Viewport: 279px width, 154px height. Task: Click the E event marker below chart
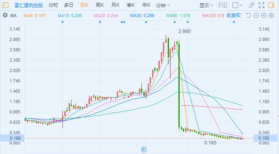[144, 150]
